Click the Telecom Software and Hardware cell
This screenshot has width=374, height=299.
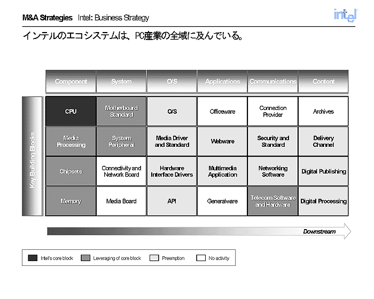272,201
